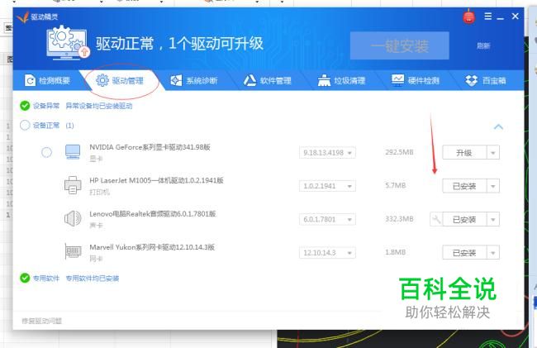Click the 一键安装 button

pos(400,45)
